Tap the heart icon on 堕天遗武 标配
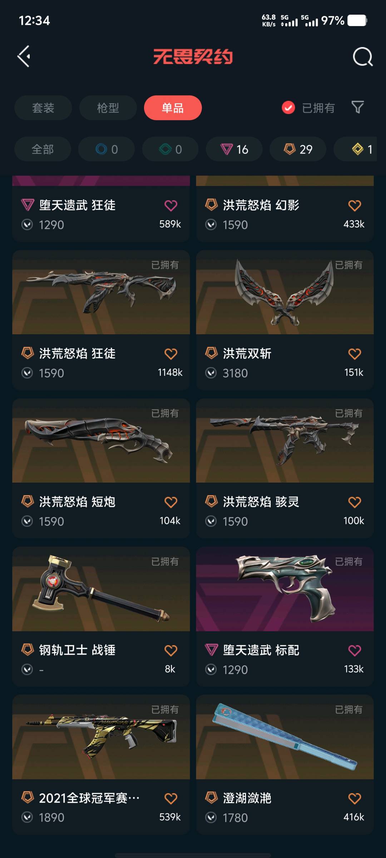Viewport: 386px width, 858px height. [x=355, y=650]
